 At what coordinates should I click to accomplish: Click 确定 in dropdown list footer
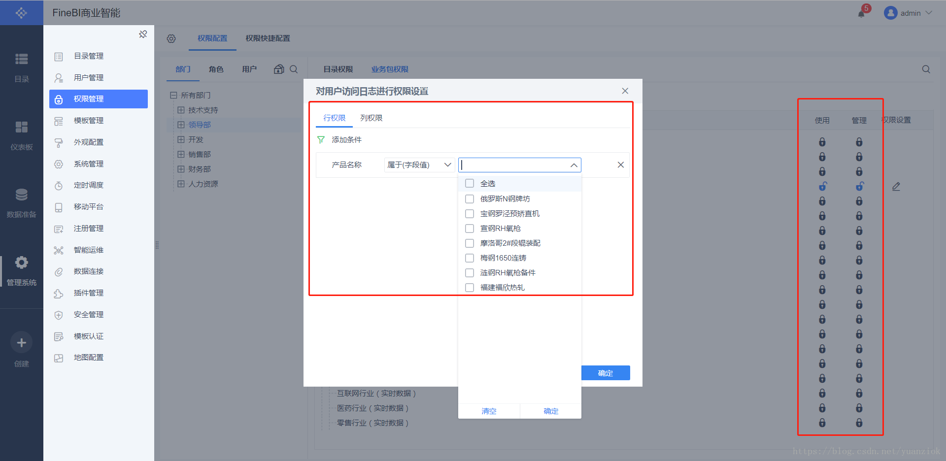(x=551, y=411)
